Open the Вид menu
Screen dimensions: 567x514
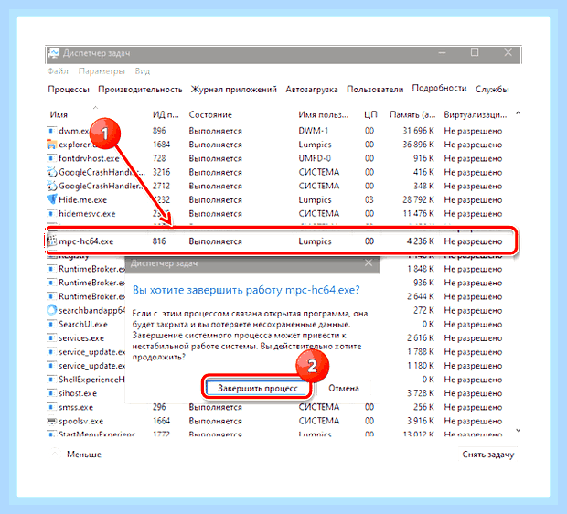(142, 71)
